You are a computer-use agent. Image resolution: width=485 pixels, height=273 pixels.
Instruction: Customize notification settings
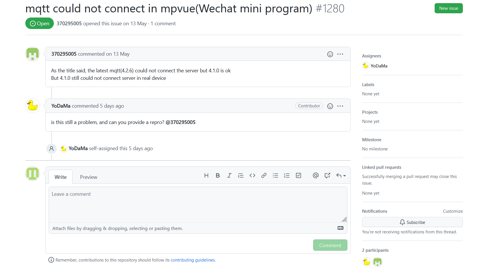tap(453, 211)
